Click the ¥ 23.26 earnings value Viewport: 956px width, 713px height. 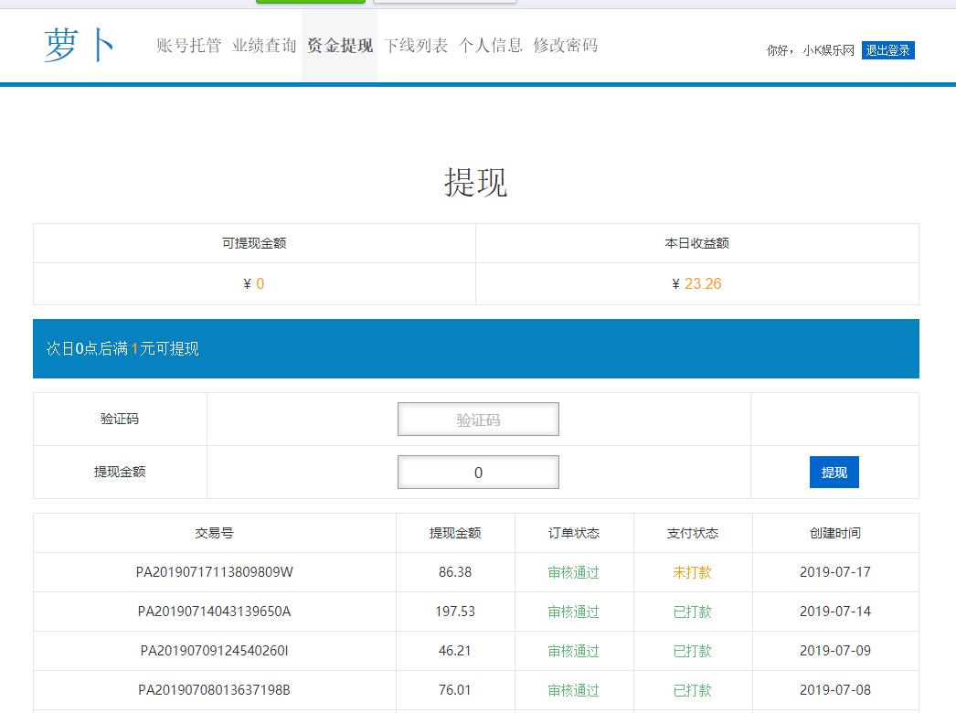pyautogui.click(x=696, y=283)
